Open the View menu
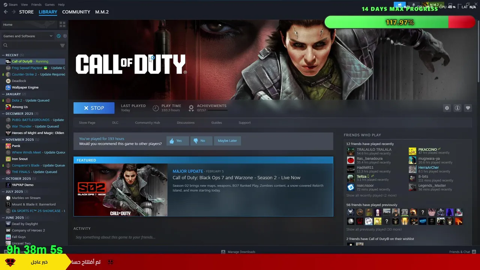This screenshot has width=480, height=270. 24,4
